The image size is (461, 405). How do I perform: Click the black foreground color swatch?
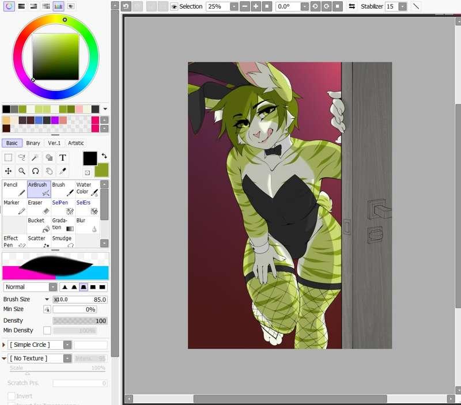pyautogui.click(x=90, y=158)
